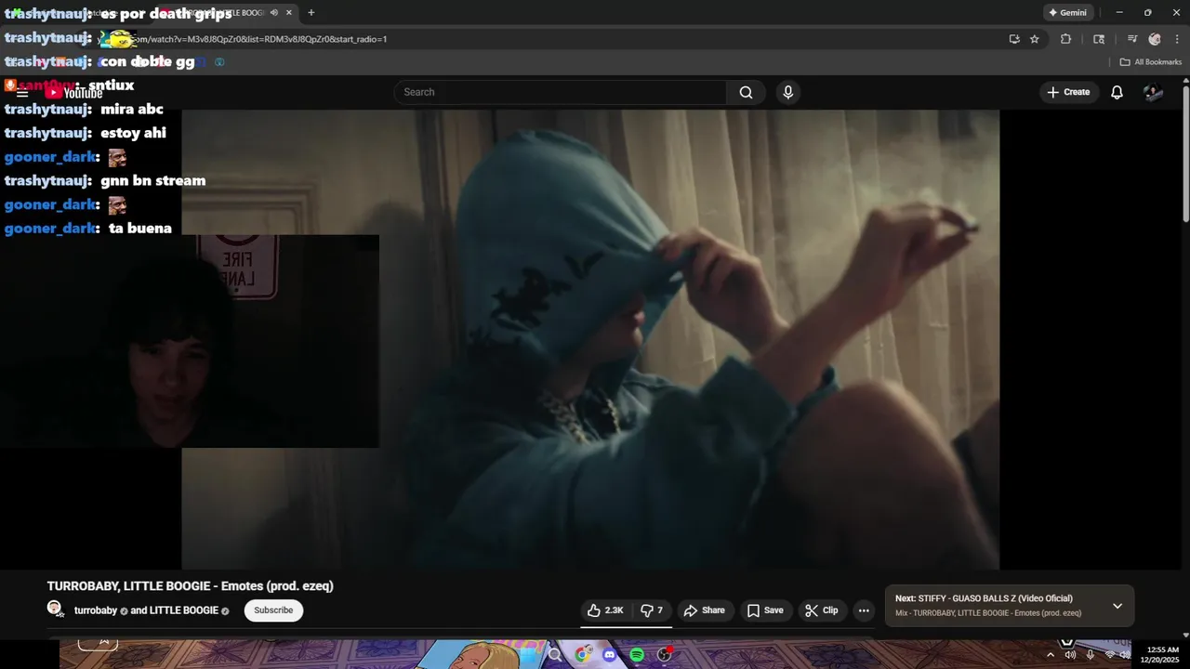Open the Chrome extensions puzzle icon
The width and height of the screenshot is (1190, 669).
pos(1065,39)
